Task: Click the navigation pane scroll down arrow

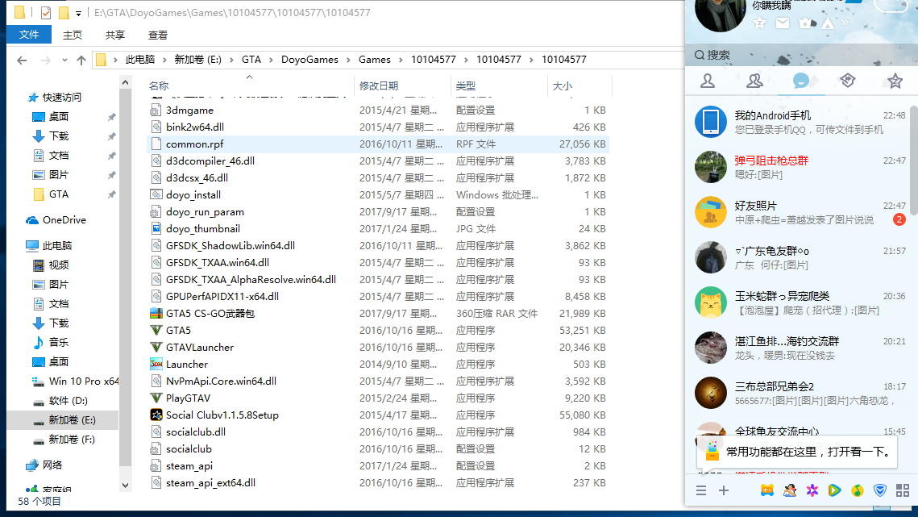Action: point(125,486)
